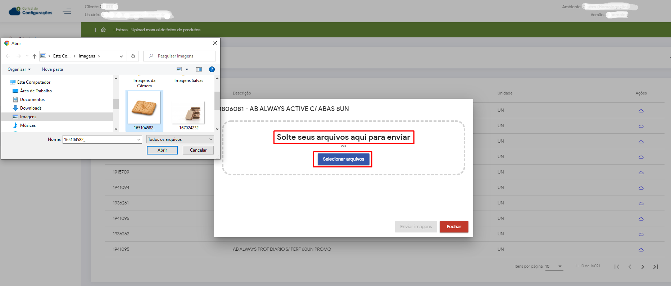Toggle the preview pane in the file dialog
Image resolution: width=671 pixels, height=286 pixels.
(x=199, y=69)
